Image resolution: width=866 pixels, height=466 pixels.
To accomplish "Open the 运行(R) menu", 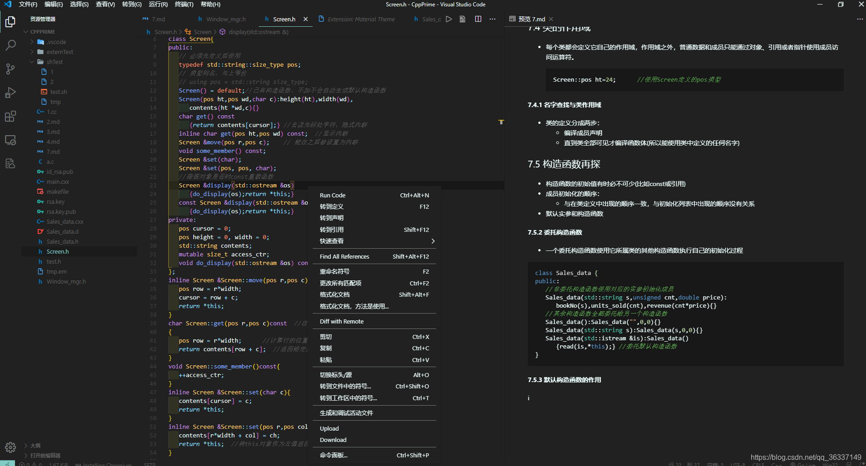I will click(158, 4).
